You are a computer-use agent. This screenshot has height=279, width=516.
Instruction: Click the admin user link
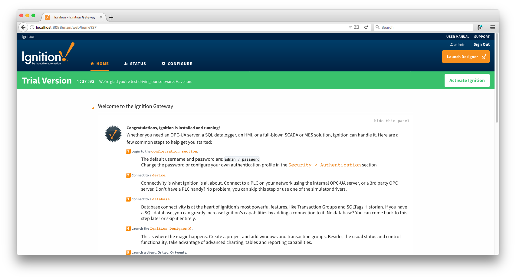458,44
